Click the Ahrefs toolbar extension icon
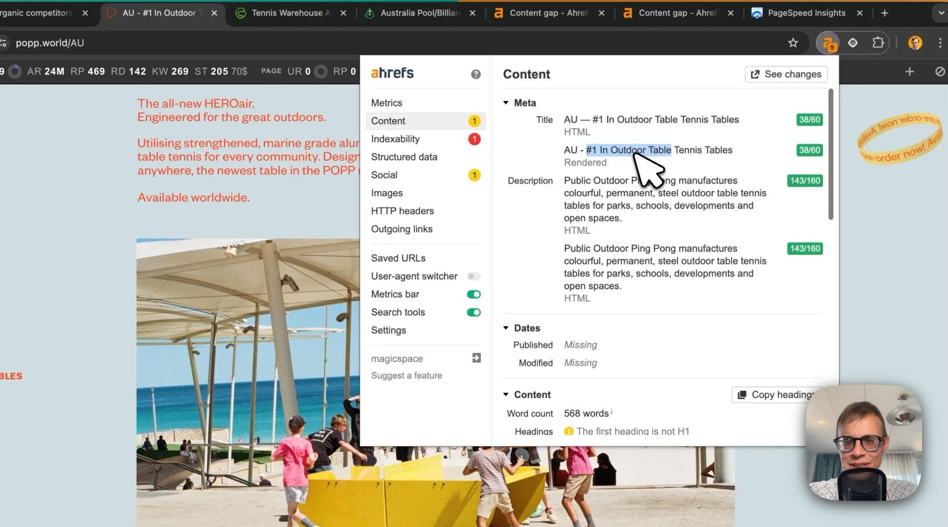The image size is (948, 527). point(828,43)
